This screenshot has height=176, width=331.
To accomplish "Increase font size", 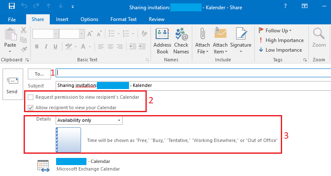I will [x=90, y=34].
